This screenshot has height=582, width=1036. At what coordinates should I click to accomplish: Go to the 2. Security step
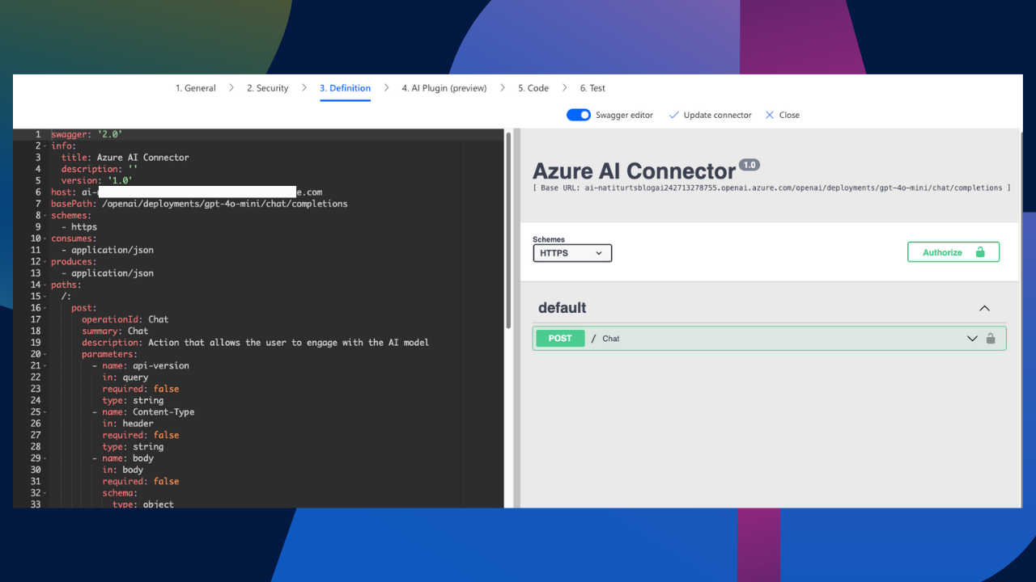[268, 88]
